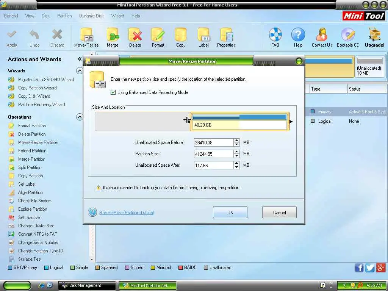388x291 pixels.
Task: Click the Copy toolbar icon
Action: coord(181,38)
